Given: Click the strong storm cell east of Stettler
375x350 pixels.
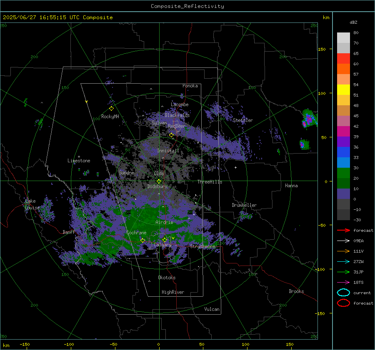Looking at the screenshot, I should 309,119.
